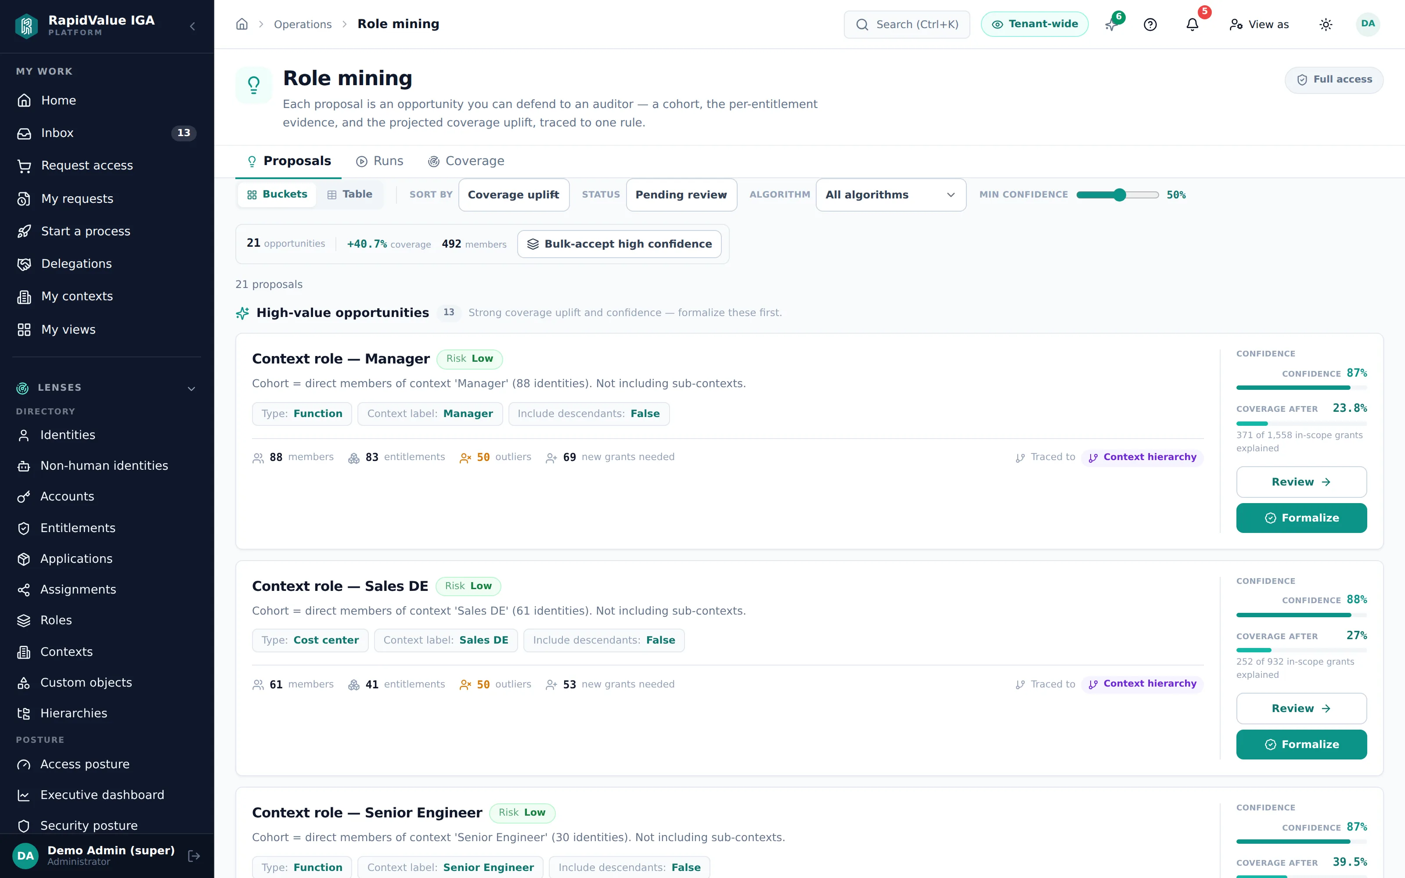Click the Context role — Manager title
The width and height of the screenshot is (1405, 878).
click(x=341, y=359)
